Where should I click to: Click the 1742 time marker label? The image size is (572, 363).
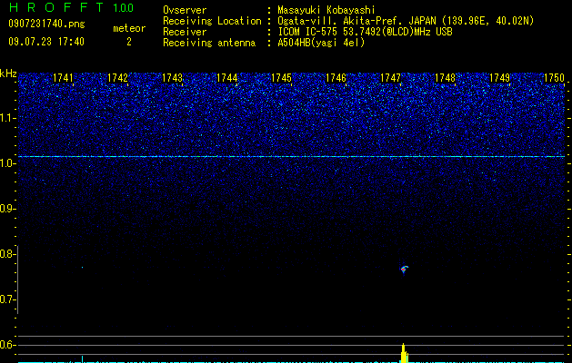[x=118, y=78]
